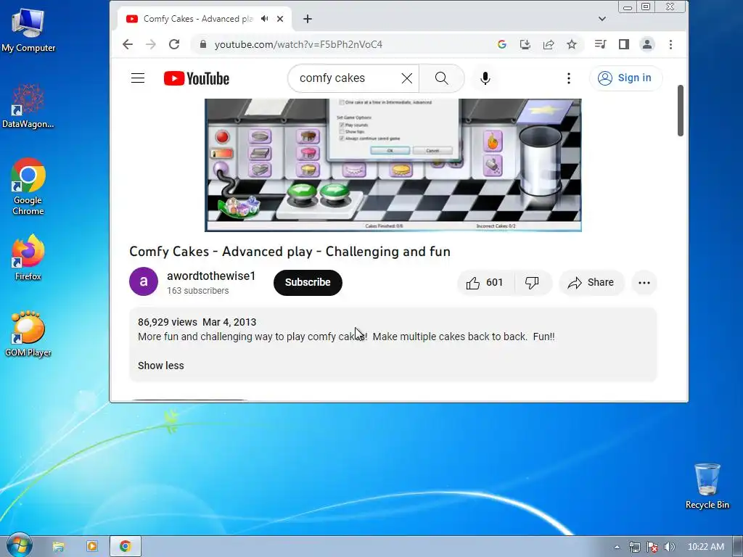Open the network tray icon

(634, 547)
